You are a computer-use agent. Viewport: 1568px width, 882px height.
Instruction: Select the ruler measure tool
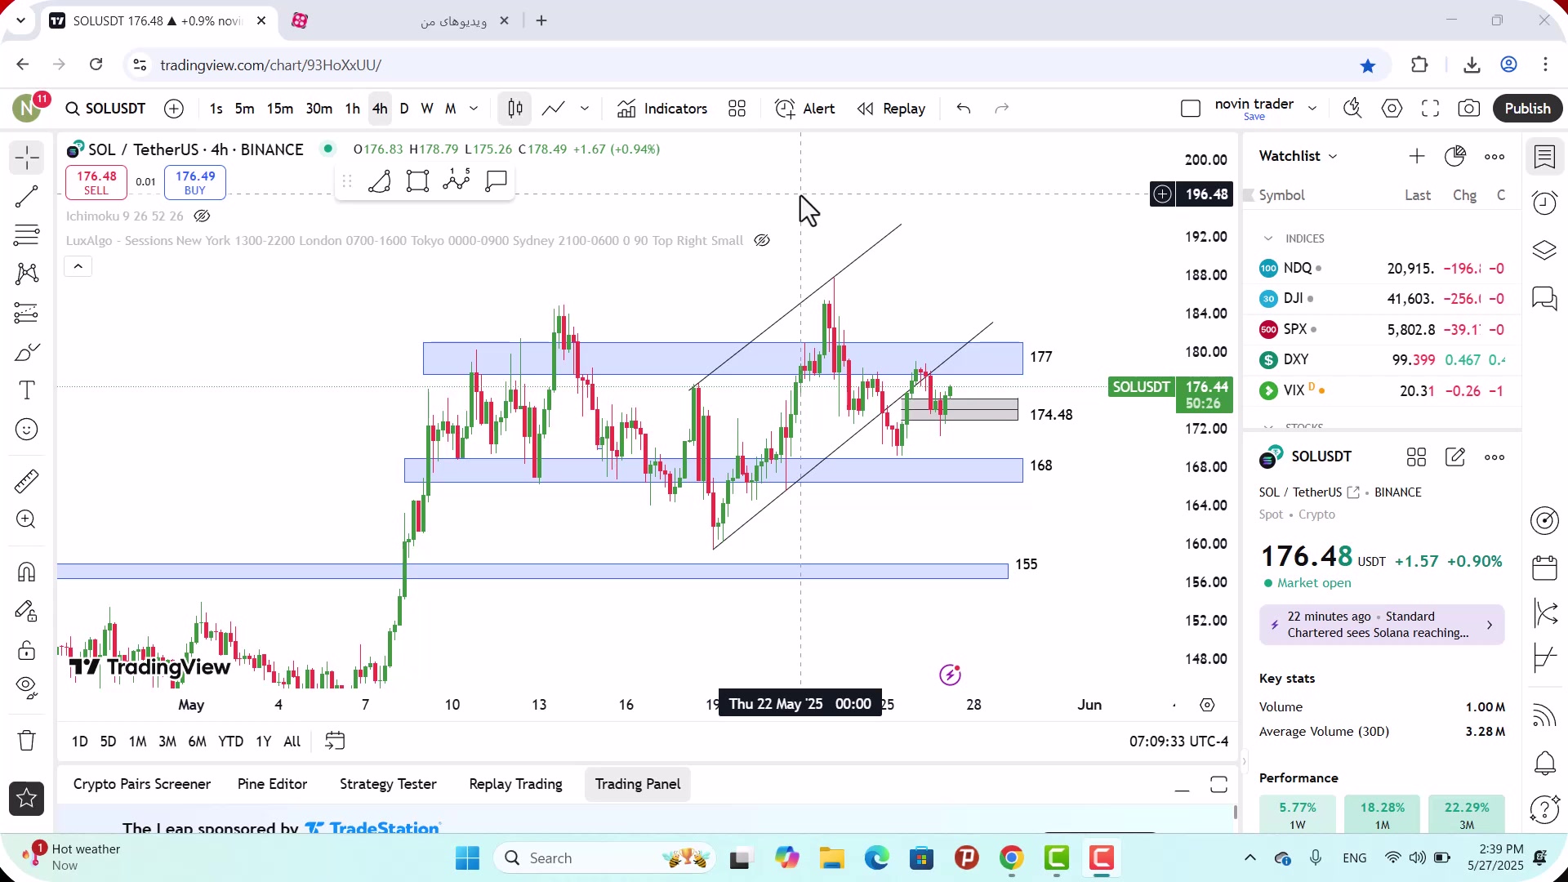tap(27, 481)
